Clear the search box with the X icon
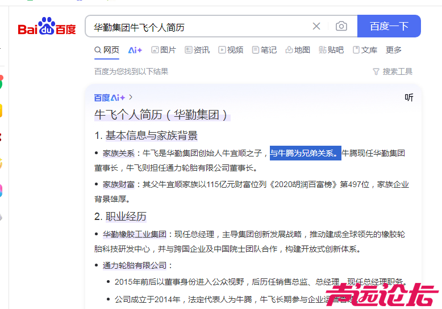The height and width of the screenshot is (309, 442). pyautogui.click(x=316, y=27)
